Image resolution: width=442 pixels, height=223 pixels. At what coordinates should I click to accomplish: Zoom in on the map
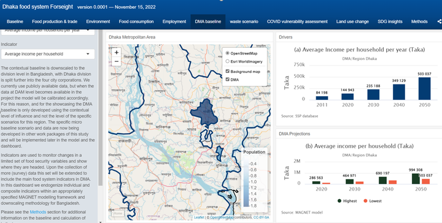tap(117, 52)
